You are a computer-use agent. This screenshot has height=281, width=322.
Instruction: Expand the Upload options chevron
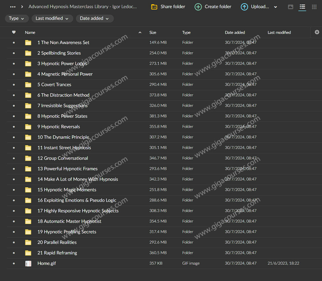(x=276, y=7)
